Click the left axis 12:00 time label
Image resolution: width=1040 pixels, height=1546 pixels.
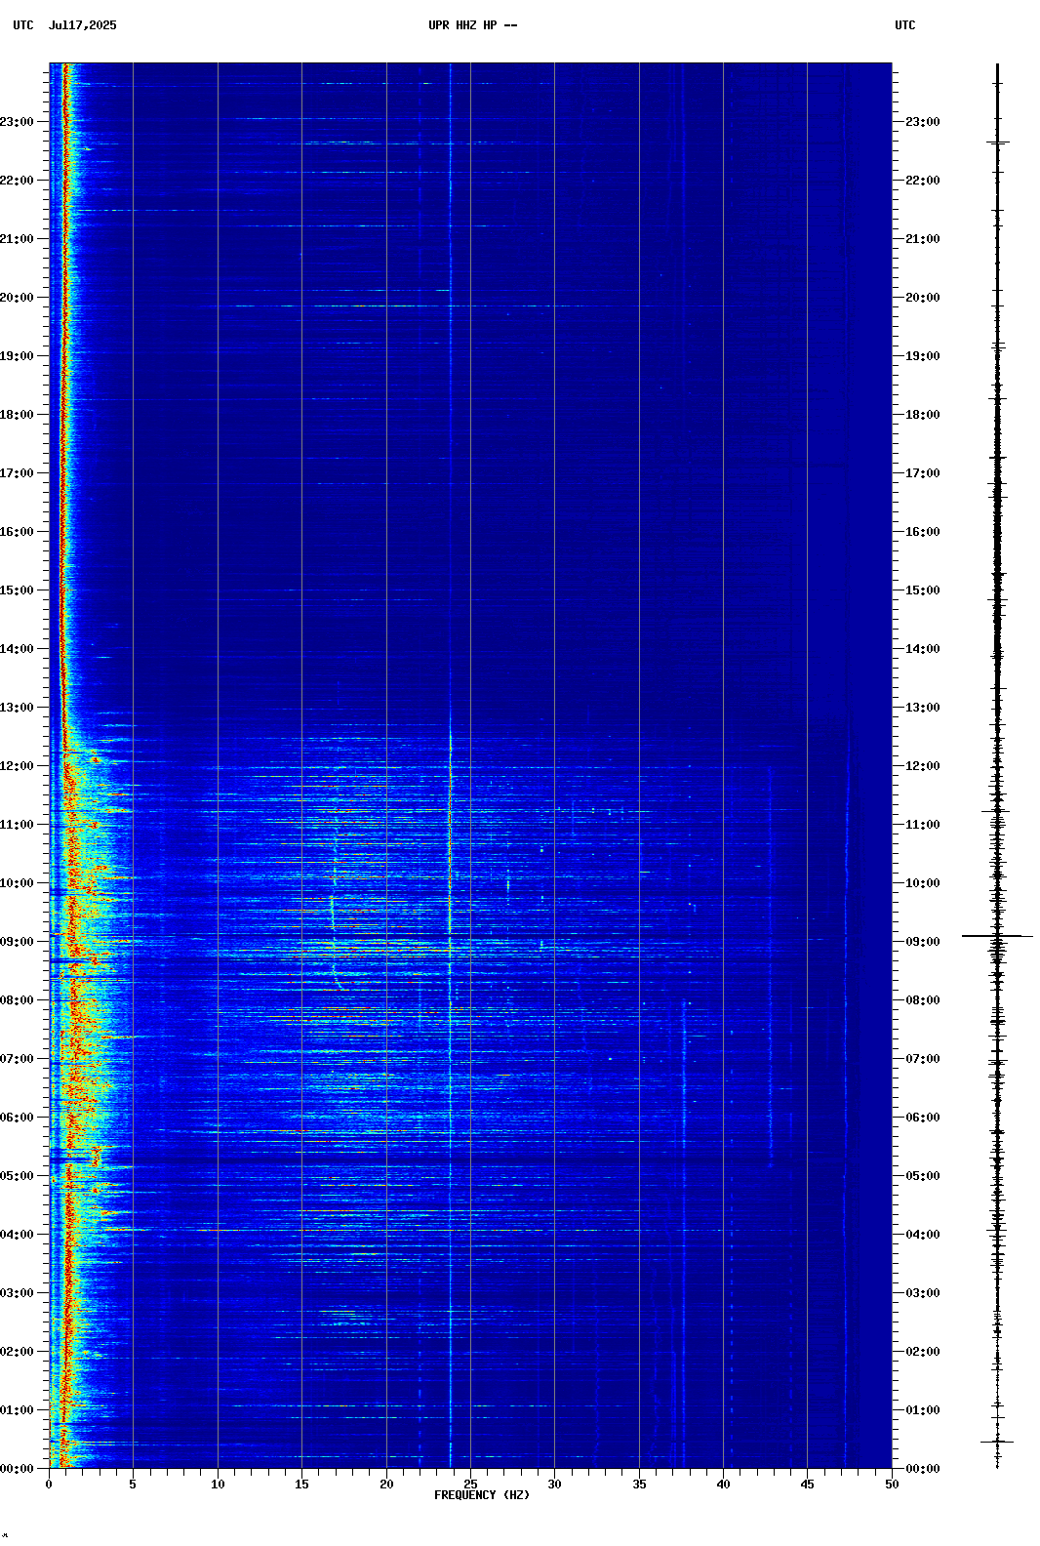click(18, 766)
